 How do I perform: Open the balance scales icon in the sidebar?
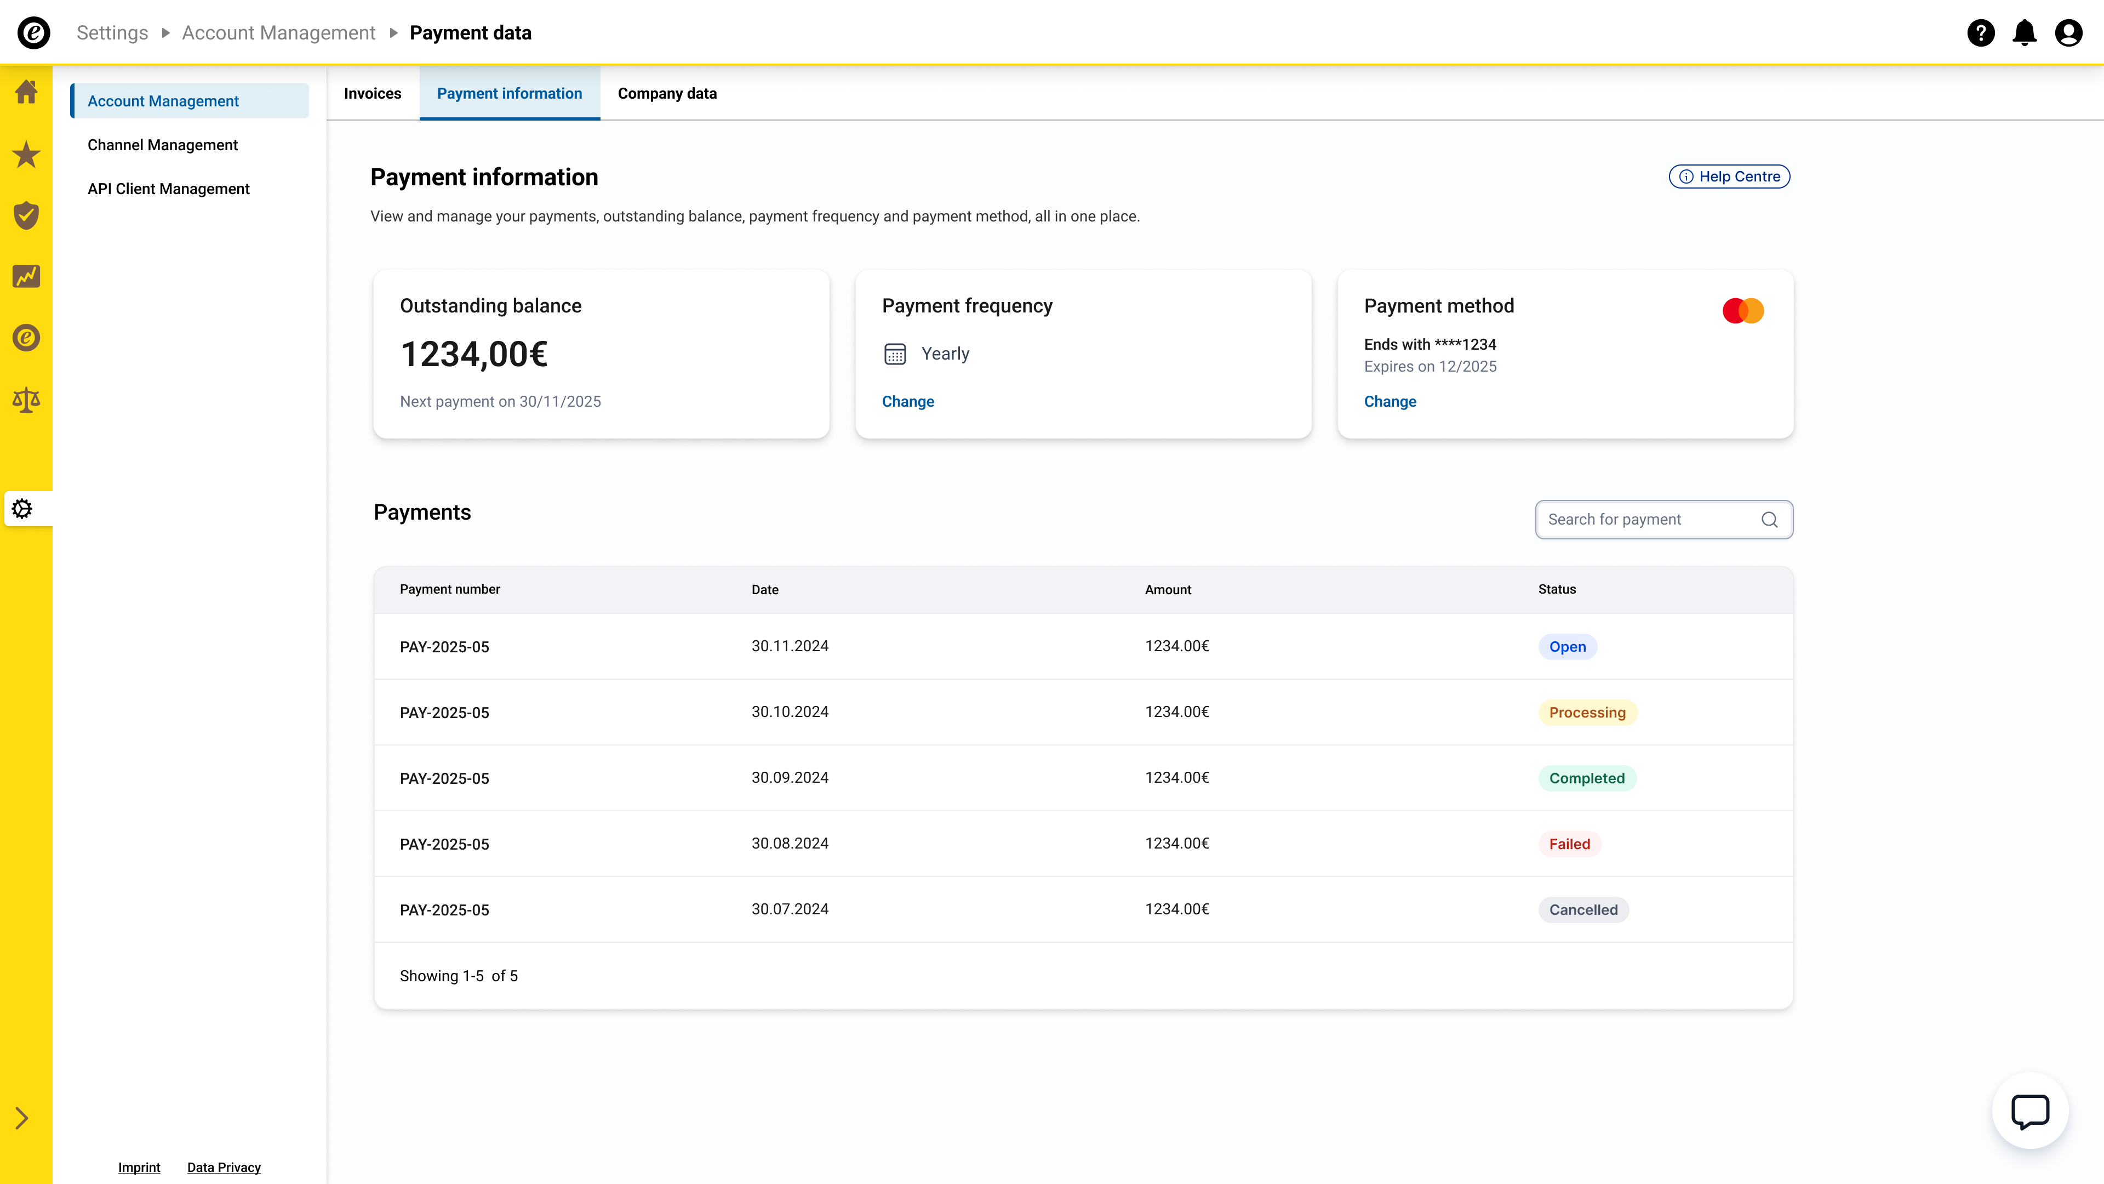[26, 400]
